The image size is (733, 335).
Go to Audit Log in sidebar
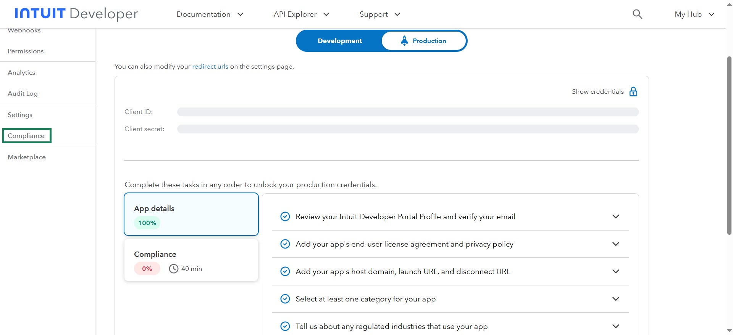tap(23, 93)
